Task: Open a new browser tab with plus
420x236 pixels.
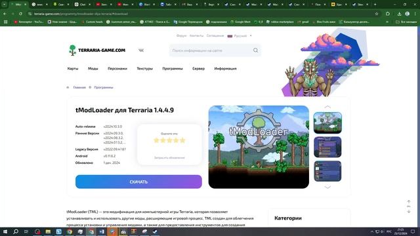Action: [x=375, y=5]
